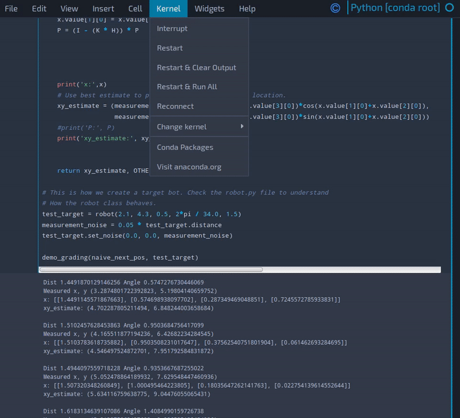The width and height of the screenshot is (460, 418).
Task: Click output 'xy_estimate: (4.546497524872701'
Action: [x=128, y=351]
